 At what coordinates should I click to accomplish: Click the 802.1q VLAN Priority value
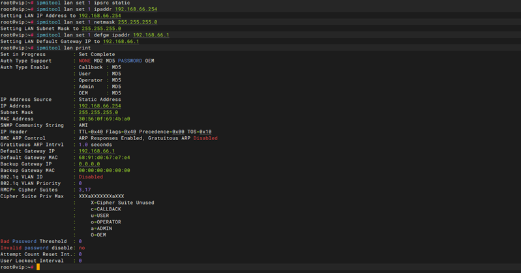coord(80,183)
